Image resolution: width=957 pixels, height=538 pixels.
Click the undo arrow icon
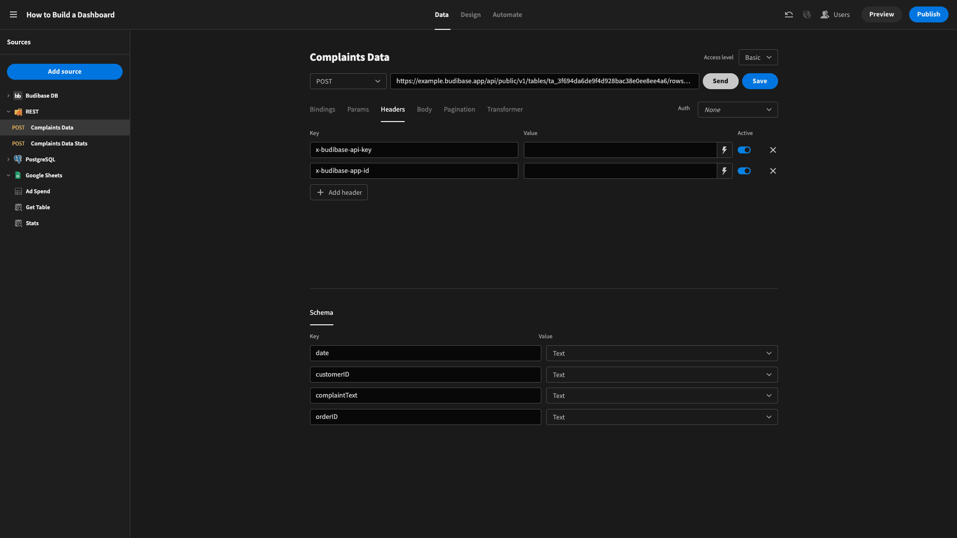click(x=789, y=14)
